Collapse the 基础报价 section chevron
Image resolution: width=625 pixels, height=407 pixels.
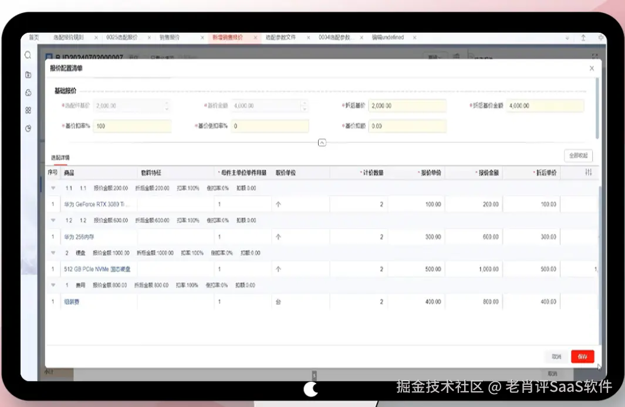322,142
